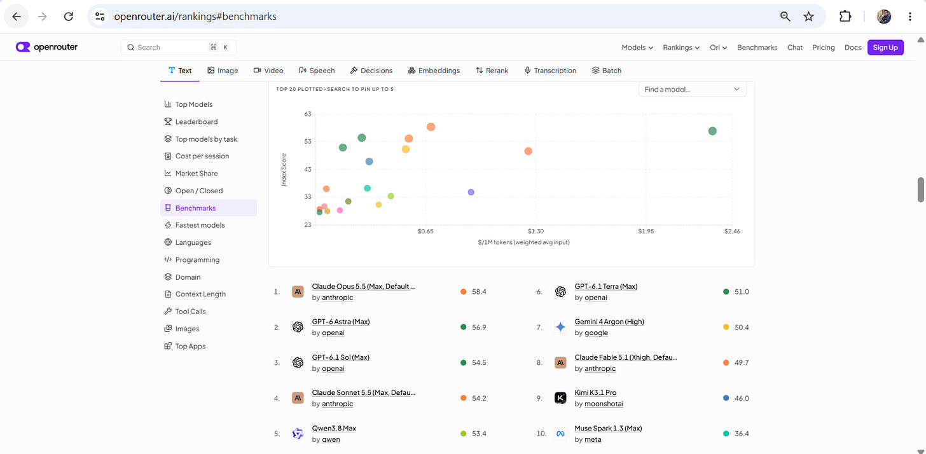Open Tool Calls in the sidebar
Screen dimensions: 926x454
(190, 312)
